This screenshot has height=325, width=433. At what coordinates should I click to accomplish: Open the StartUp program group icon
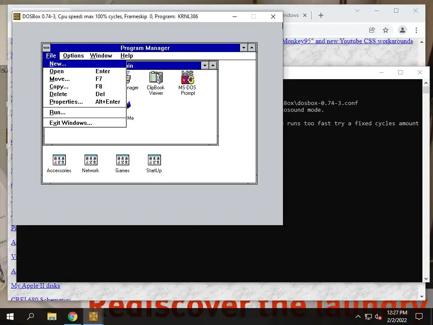click(x=154, y=164)
